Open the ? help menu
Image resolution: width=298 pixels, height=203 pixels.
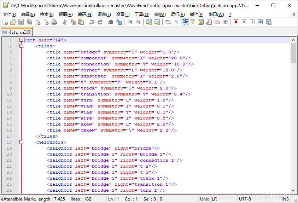coord(230,14)
